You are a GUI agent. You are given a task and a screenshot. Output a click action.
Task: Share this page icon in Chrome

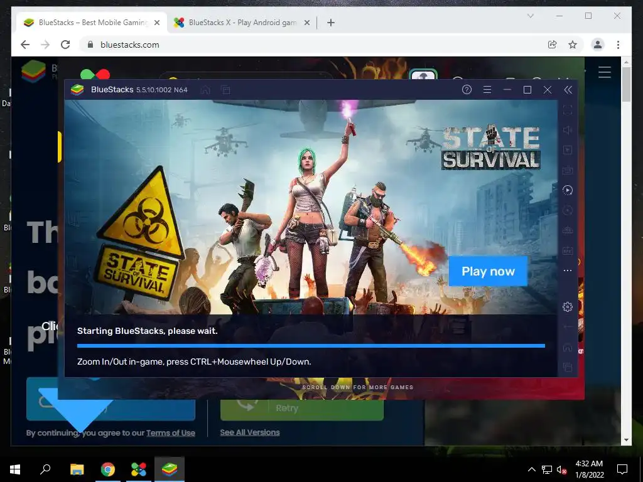click(x=553, y=45)
